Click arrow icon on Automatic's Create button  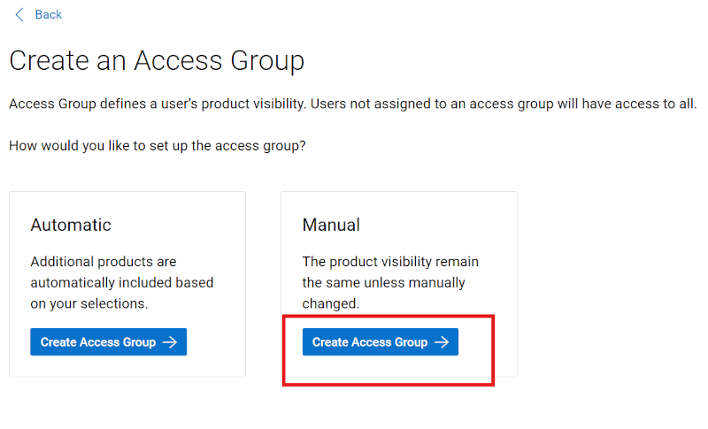click(171, 342)
